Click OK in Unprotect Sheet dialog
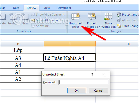The height and width of the screenshot is (103, 139). (77, 91)
